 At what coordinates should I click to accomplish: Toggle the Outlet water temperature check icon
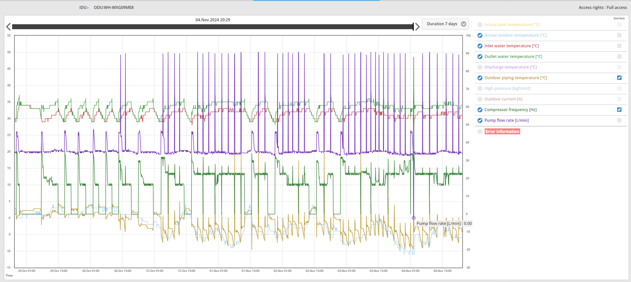(480, 57)
